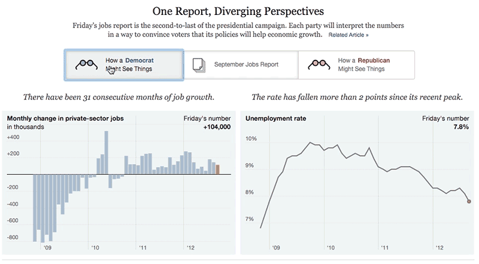Click the -800 axis label
Screen dimensions: 479x264
13,238
